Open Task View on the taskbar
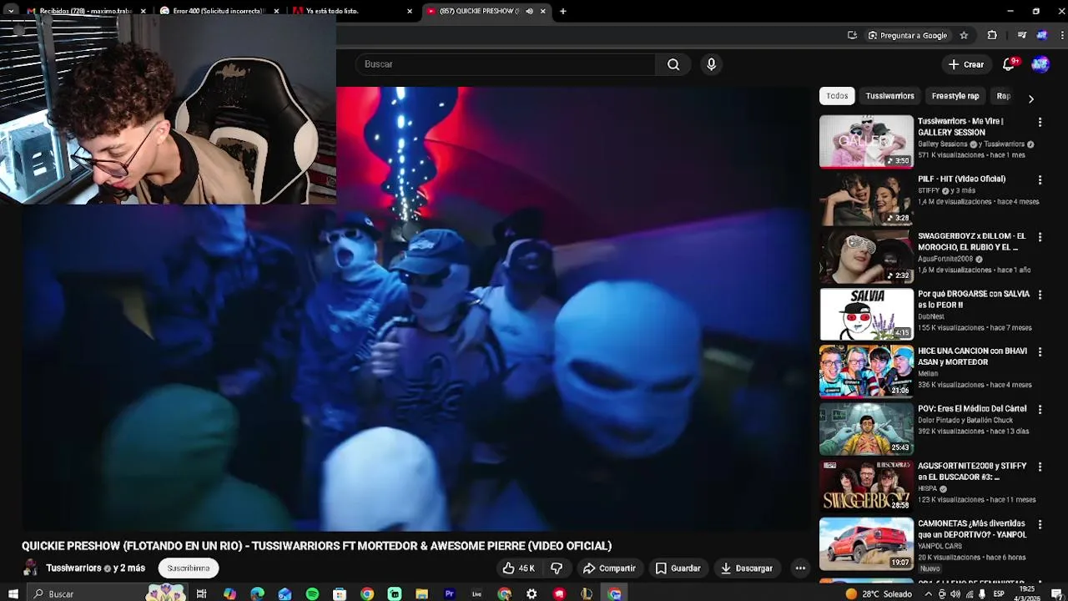Screen dimensions: 1068x601 (201, 593)
